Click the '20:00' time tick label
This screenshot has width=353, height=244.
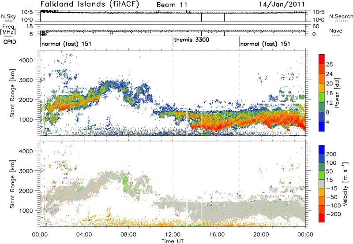(261, 235)
